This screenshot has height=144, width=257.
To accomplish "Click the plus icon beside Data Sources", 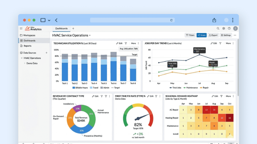I will click(x=46, y=53).
